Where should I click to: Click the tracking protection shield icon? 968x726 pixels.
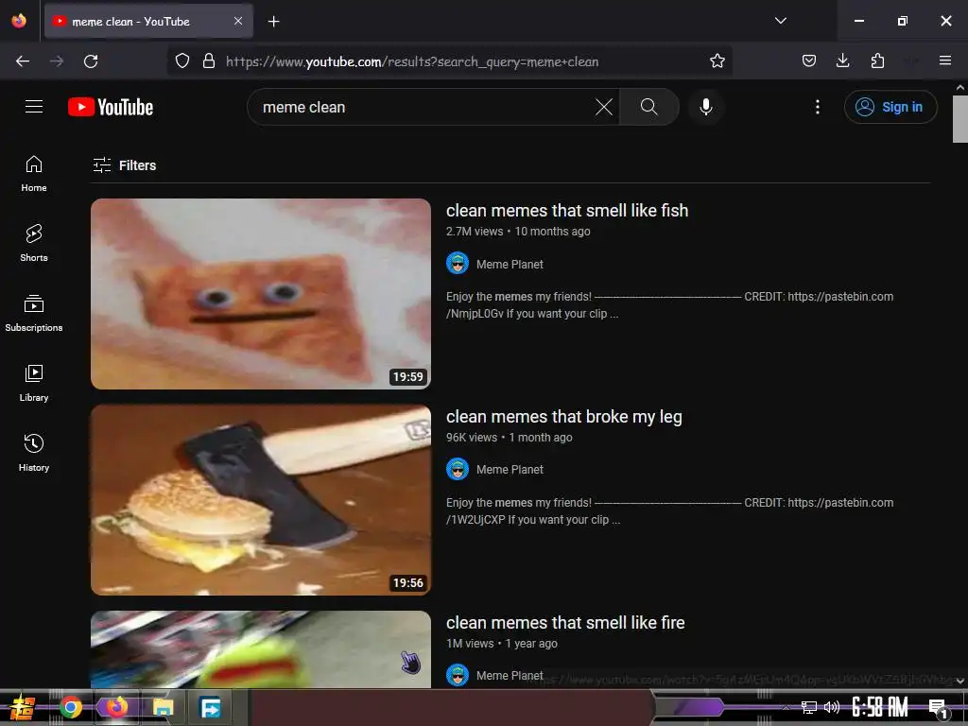[x=182, y=60]
